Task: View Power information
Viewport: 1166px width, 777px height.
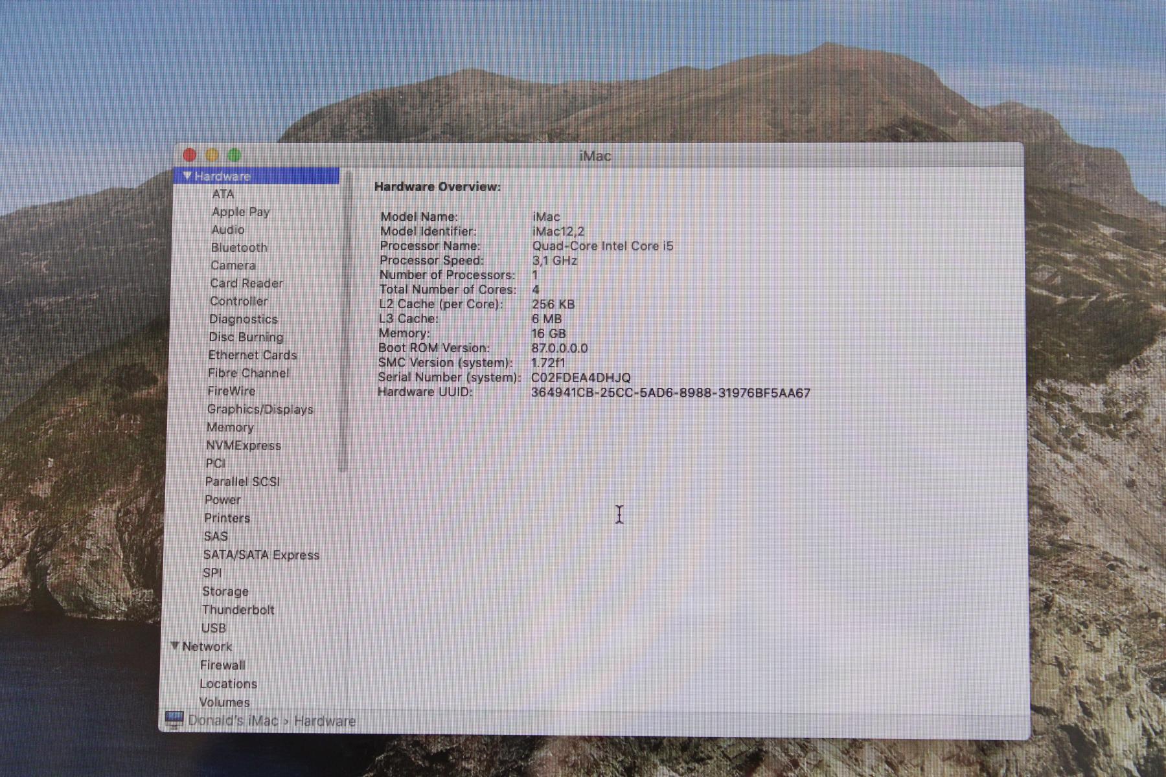Action: click(223, 500)
